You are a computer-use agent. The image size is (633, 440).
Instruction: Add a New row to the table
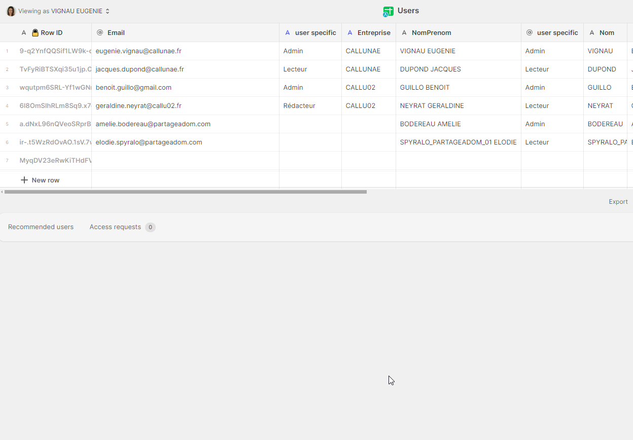pyautogui.click(x=45, y=180)
